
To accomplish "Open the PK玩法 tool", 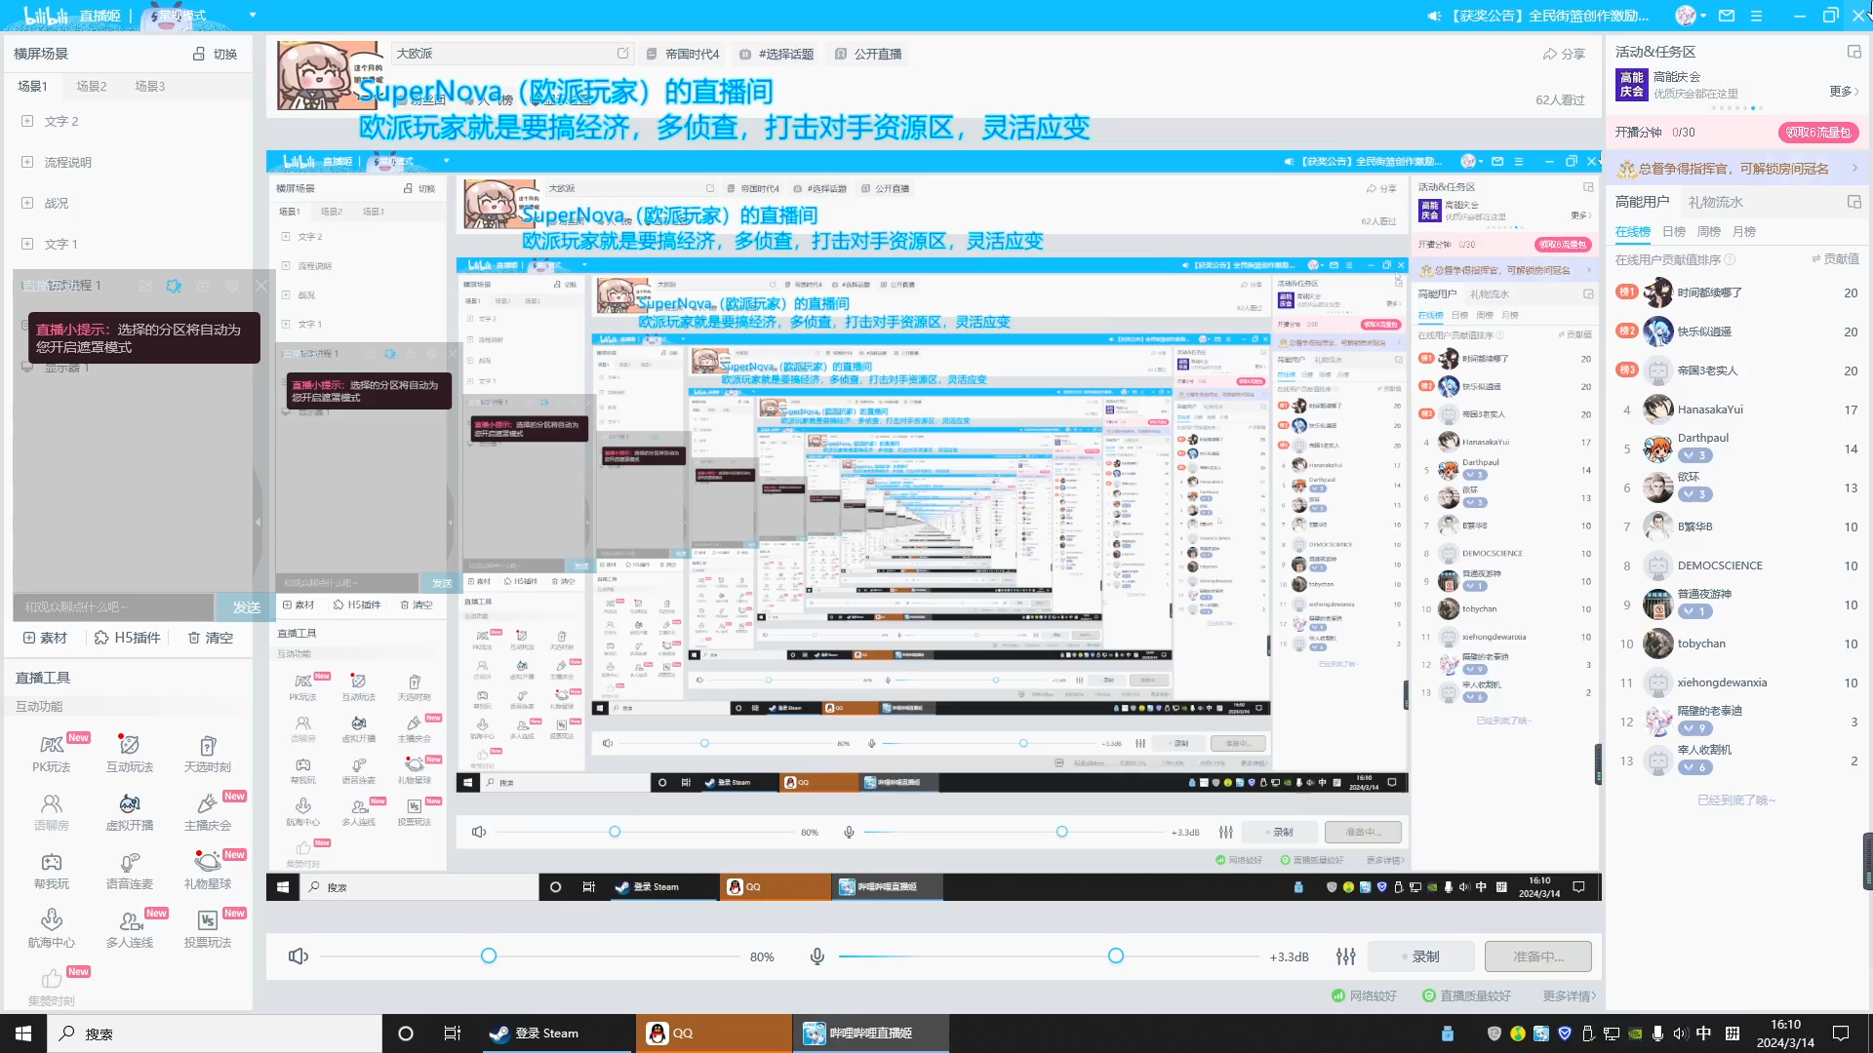I will 52,754.
